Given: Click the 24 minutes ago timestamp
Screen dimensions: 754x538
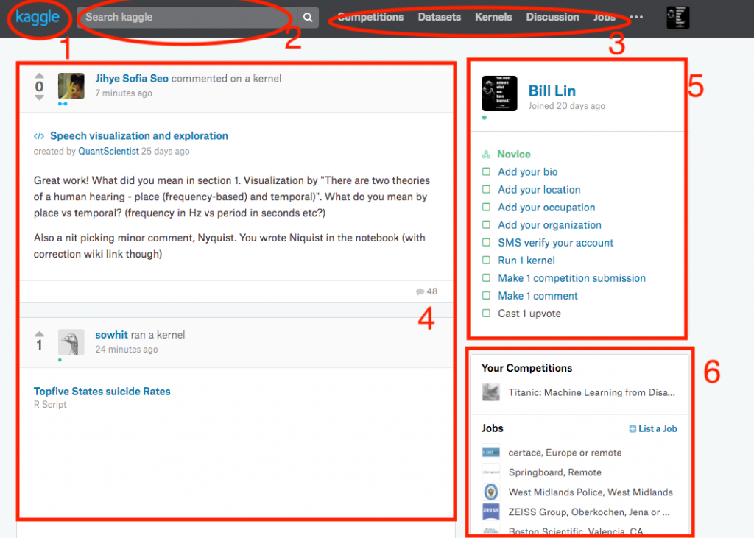Looking at the screenshot, I should 127,350.
